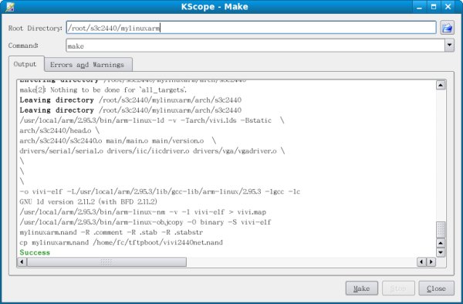This screenshot has height=304, width=463.
Task: Click the 'mylinuxarm.nand -R .comment' line
Action: click(111, 232)
